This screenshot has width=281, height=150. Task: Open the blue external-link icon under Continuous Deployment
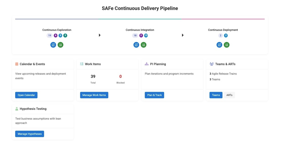pos(219,45)
